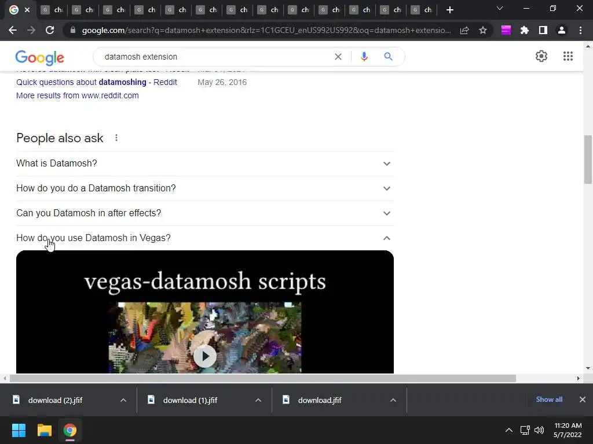Open a new browser tab
Screen dimensions: 593x444
tap(449, 10)
